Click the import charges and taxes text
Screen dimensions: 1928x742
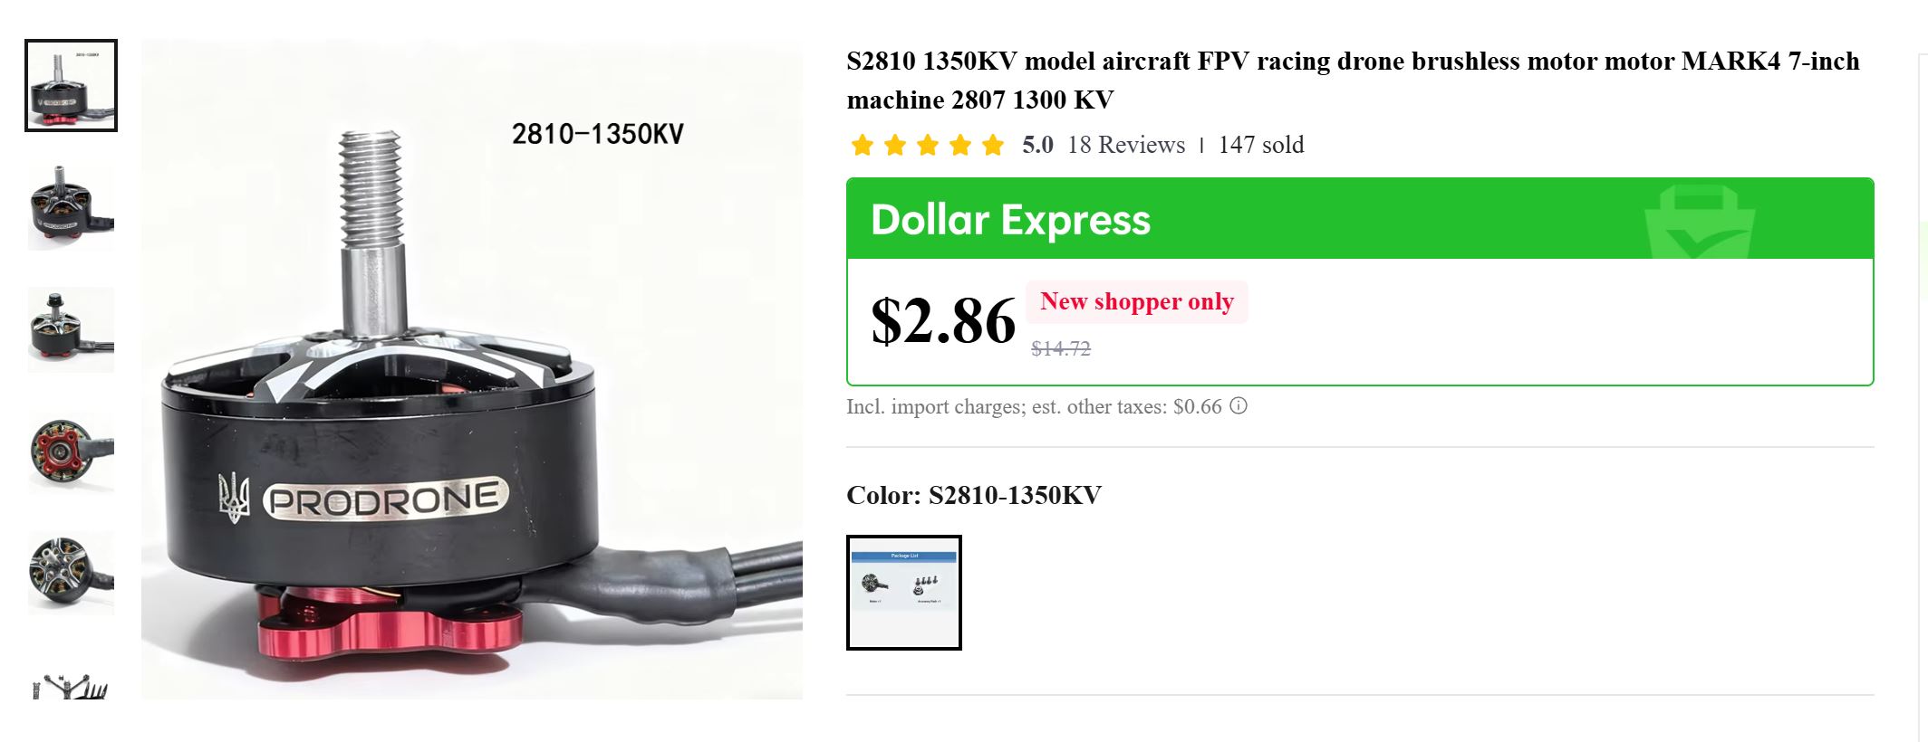coord(1034,407)
